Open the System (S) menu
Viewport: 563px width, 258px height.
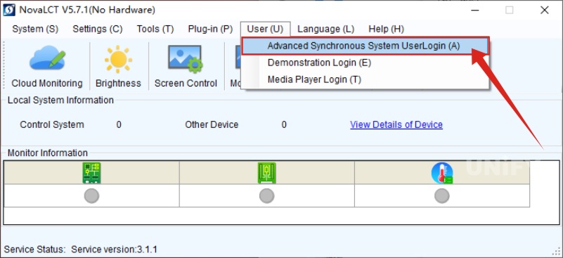click(x=35, y=29)
